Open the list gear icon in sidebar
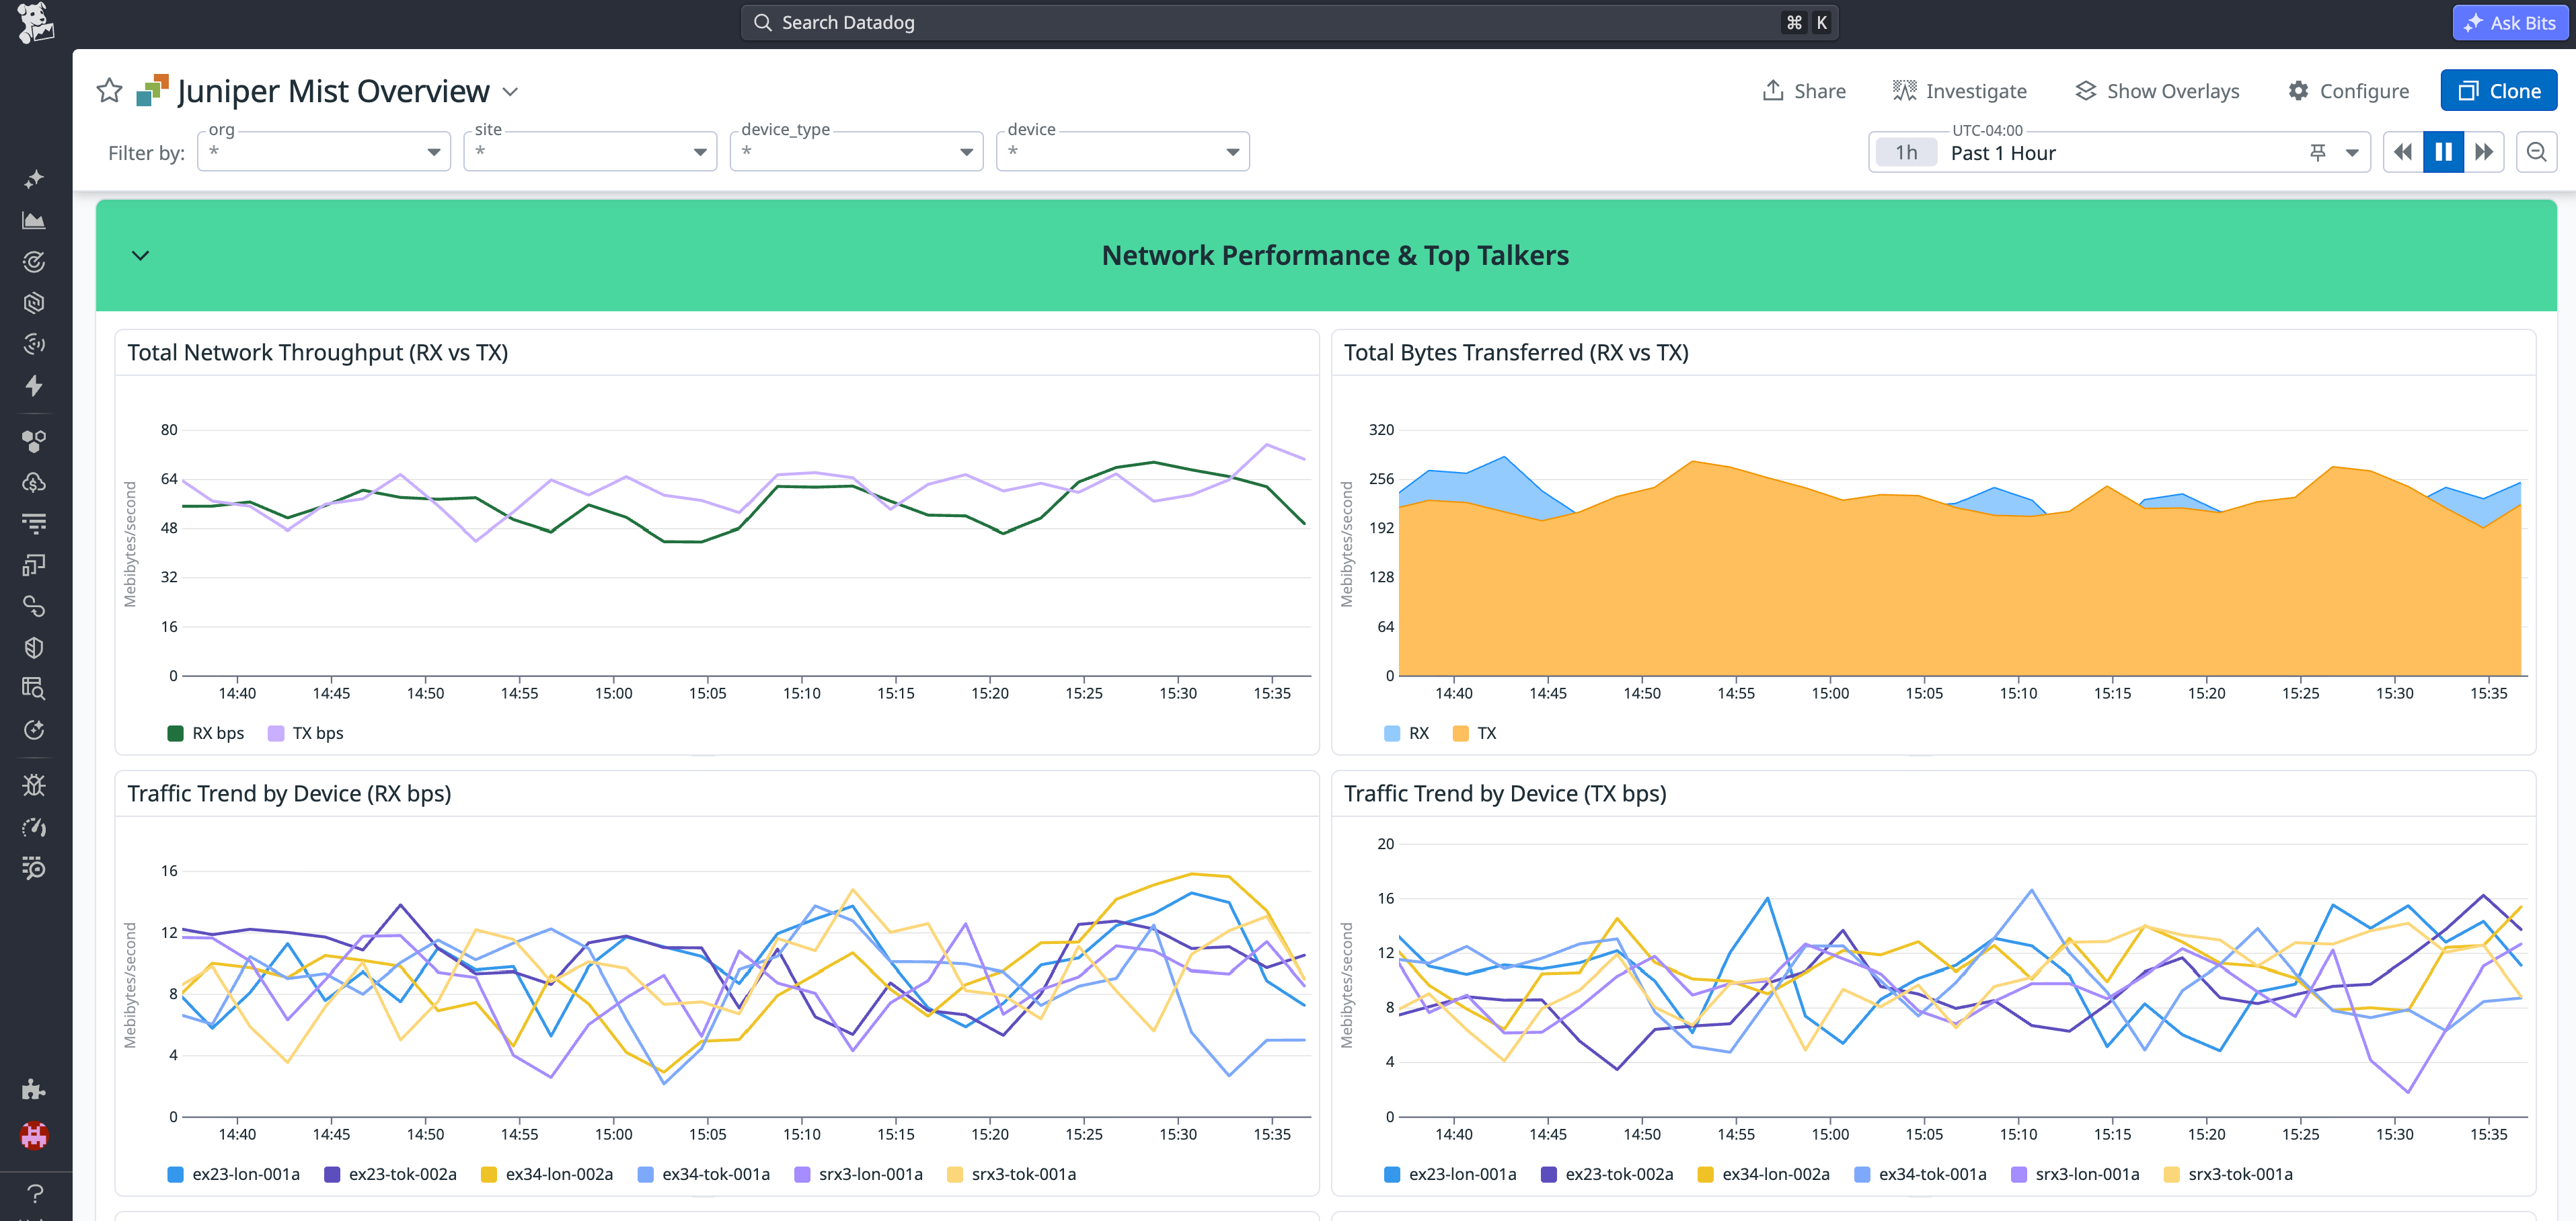This screenshot has width=2576, height=1221. pyautogui.click(x=34, y=868)
